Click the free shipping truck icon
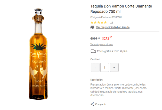This screenshot has height=110, width=162. coord(93,51)
